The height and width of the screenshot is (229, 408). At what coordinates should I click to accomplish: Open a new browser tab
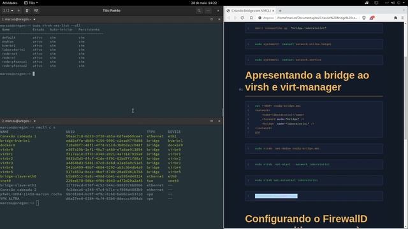click(280, 11)
